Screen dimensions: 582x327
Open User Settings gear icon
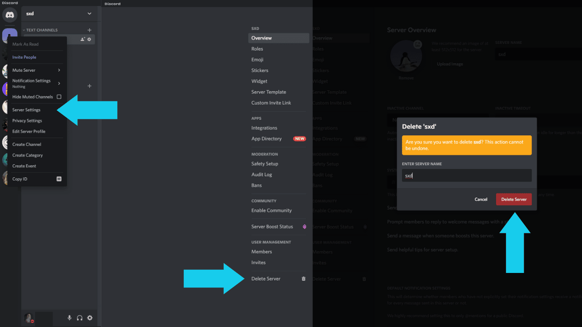click(x=90, y=318)
